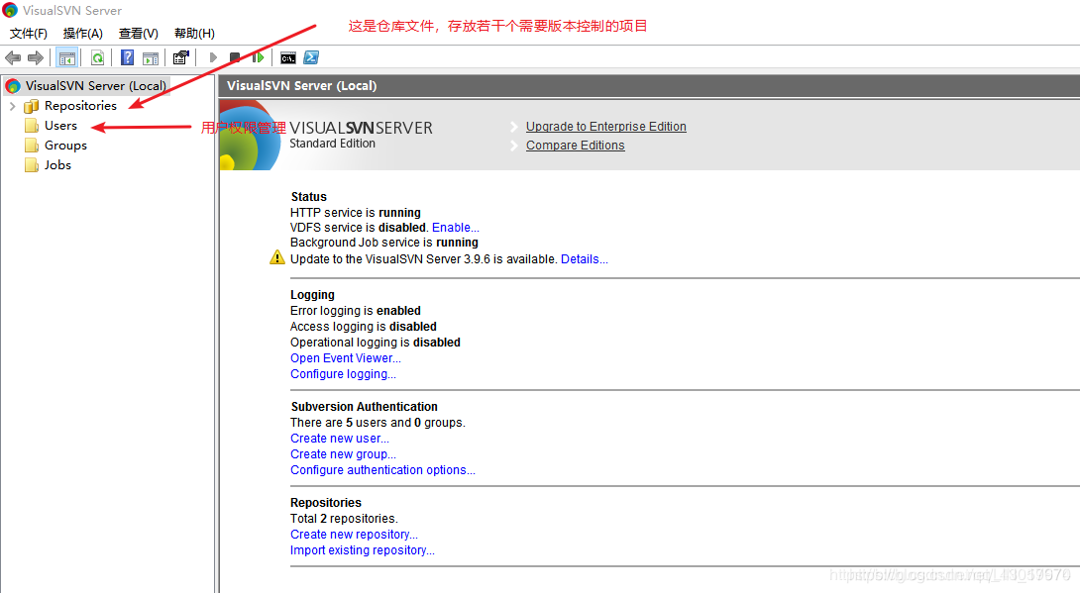The width and height of the screenshot is (1080, 593).
Task: Click Import existing repository... link
Action: (363, 550)
